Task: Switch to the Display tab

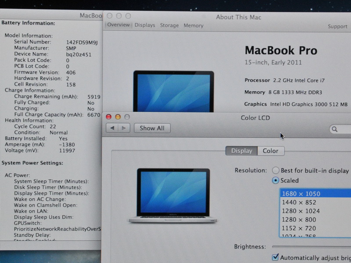Action: click(x=242, y=151)
